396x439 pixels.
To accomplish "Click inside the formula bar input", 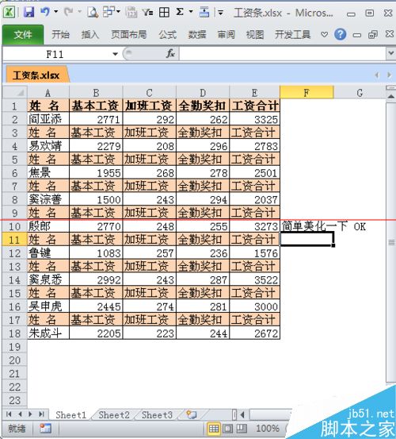I will coord(282,53).
